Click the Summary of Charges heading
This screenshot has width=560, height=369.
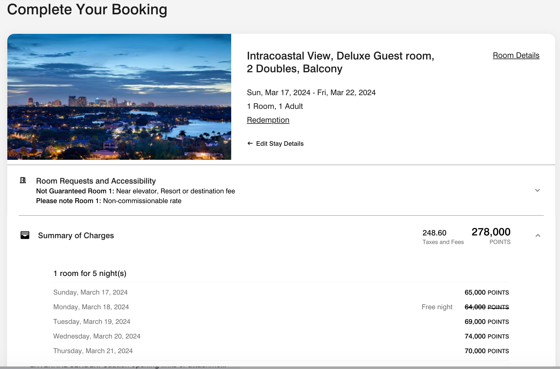[76, 235]
